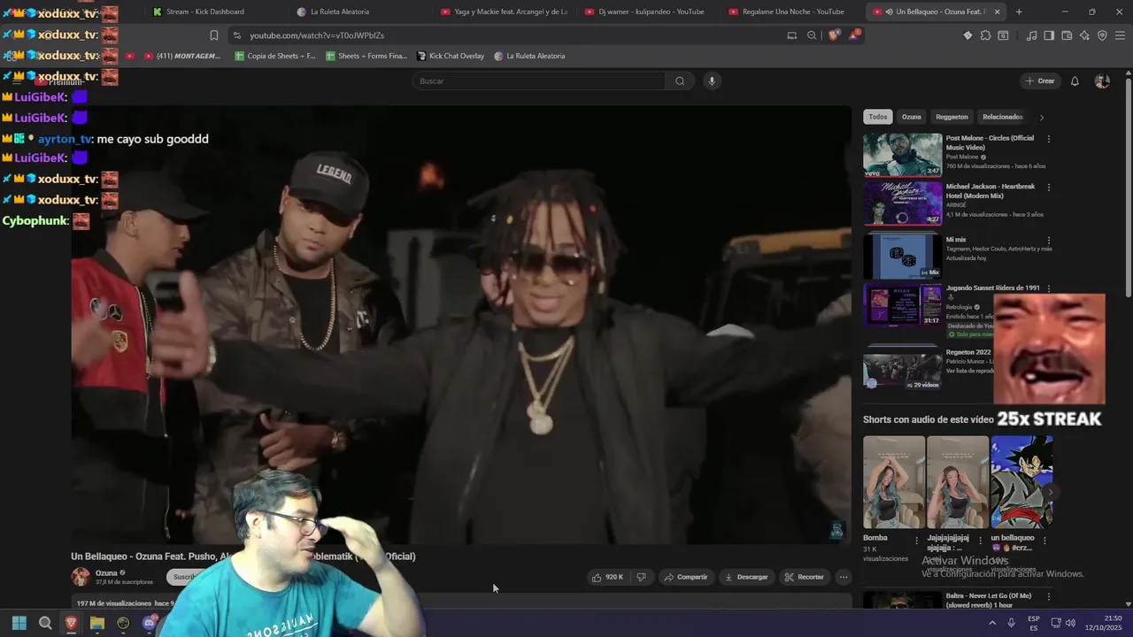1133x637 pixels.
Task: Open the Sheets + Forms Fina... bookmark
Action: [x=366, y=56]
